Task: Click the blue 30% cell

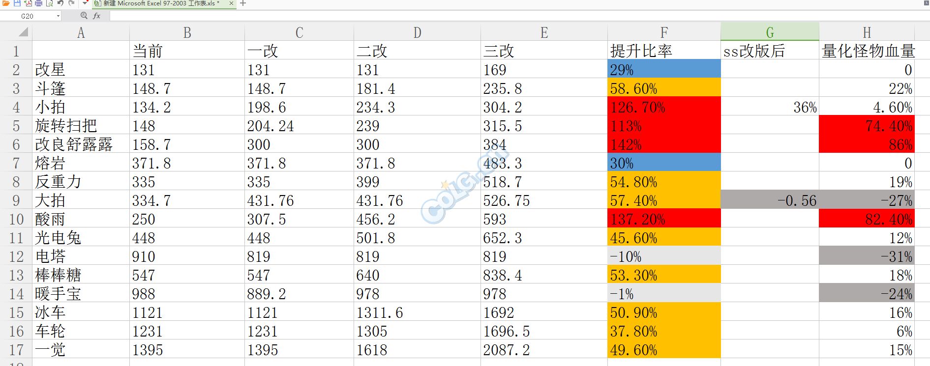Action: pyautogui.click(x=664, y=163)
